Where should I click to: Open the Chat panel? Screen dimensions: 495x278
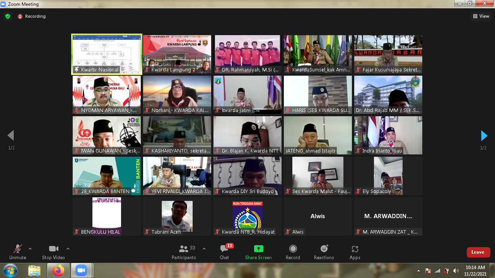pyautogui.click(x=224, y=249)
